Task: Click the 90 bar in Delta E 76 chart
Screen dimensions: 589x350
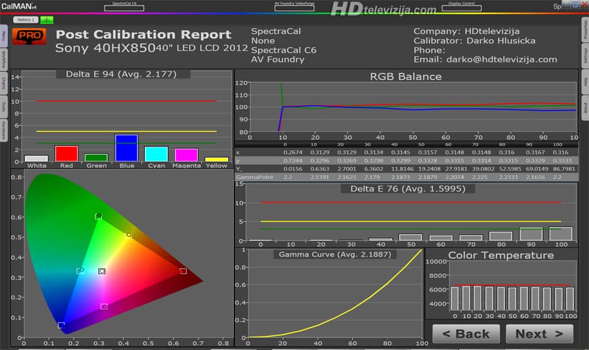Action: (531, 234)
